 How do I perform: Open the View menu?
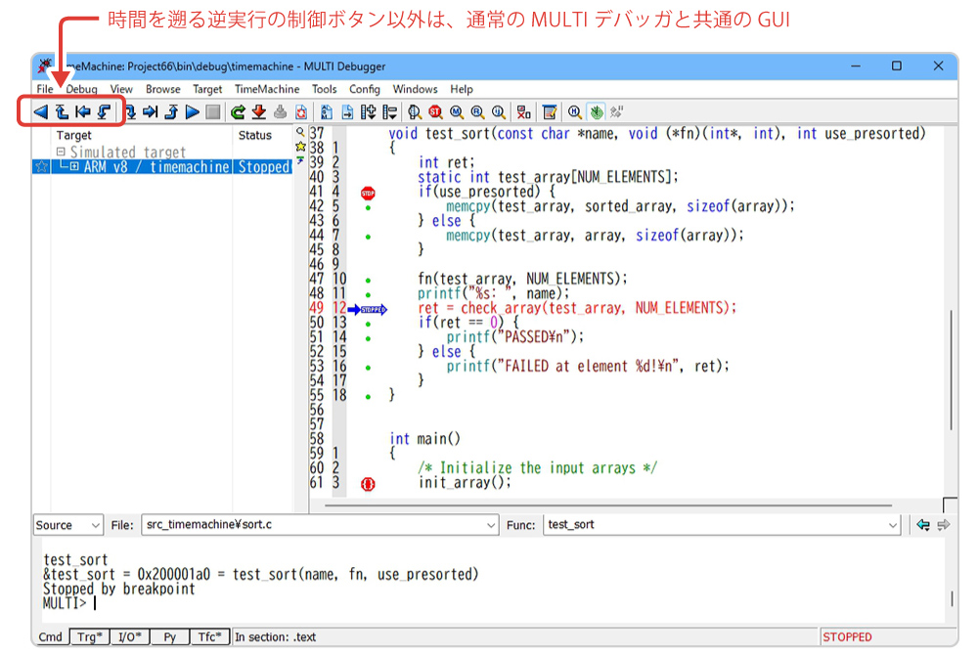pos(121,89)
